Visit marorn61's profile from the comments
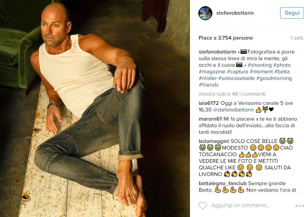This screenshot has height=217, width=304. (x=210, y=119)
